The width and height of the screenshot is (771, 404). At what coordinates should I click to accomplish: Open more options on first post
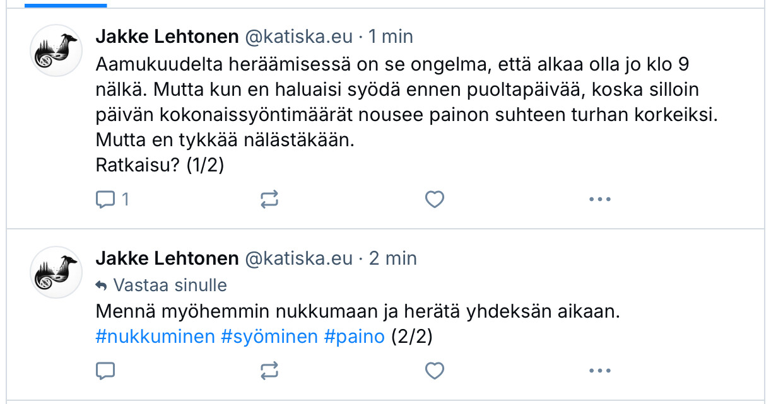coord(599,200)
